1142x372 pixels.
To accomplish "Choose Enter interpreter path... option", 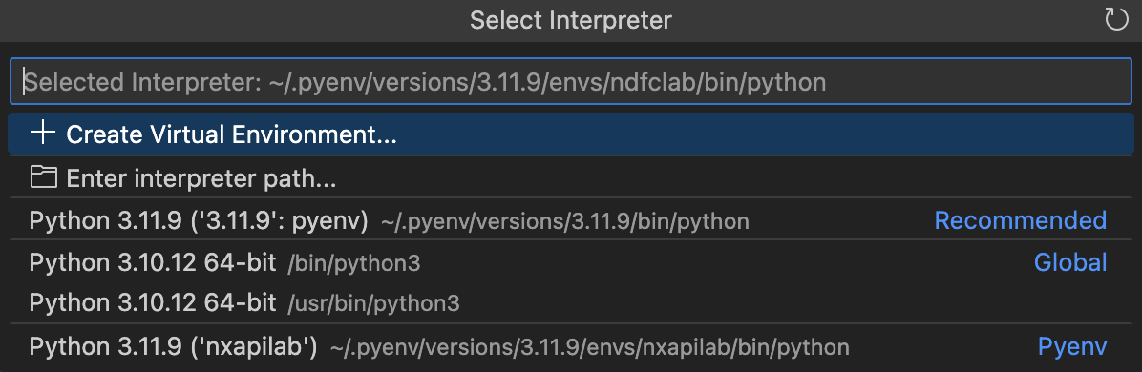I will tap(571, 177).
